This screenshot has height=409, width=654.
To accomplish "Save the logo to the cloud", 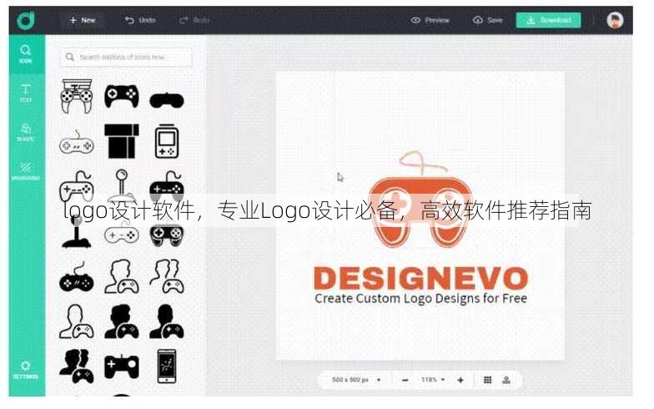I will click(x=487, y=20).
